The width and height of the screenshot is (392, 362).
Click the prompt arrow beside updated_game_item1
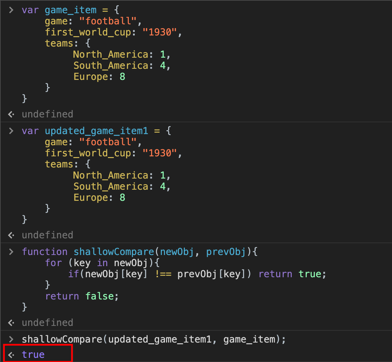coord(11,131)
